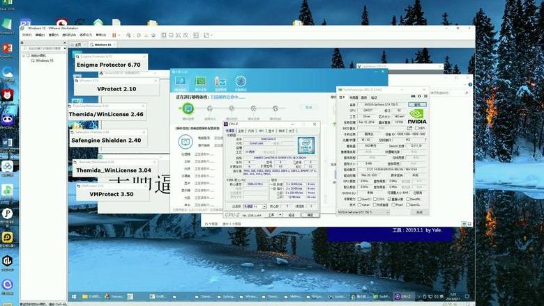
Task: Select the Windows 10 VM tab
Action: 103,45
